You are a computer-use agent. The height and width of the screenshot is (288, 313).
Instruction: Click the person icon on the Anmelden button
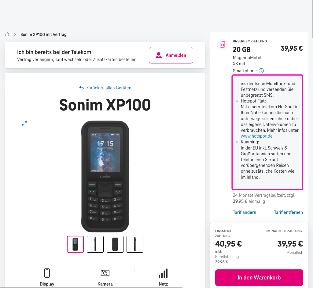tap(159, 55)
